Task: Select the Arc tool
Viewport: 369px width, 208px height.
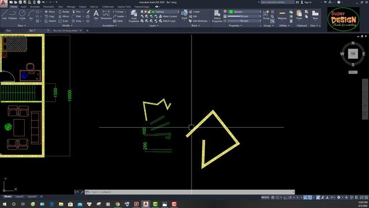Action: coord(31,15)
